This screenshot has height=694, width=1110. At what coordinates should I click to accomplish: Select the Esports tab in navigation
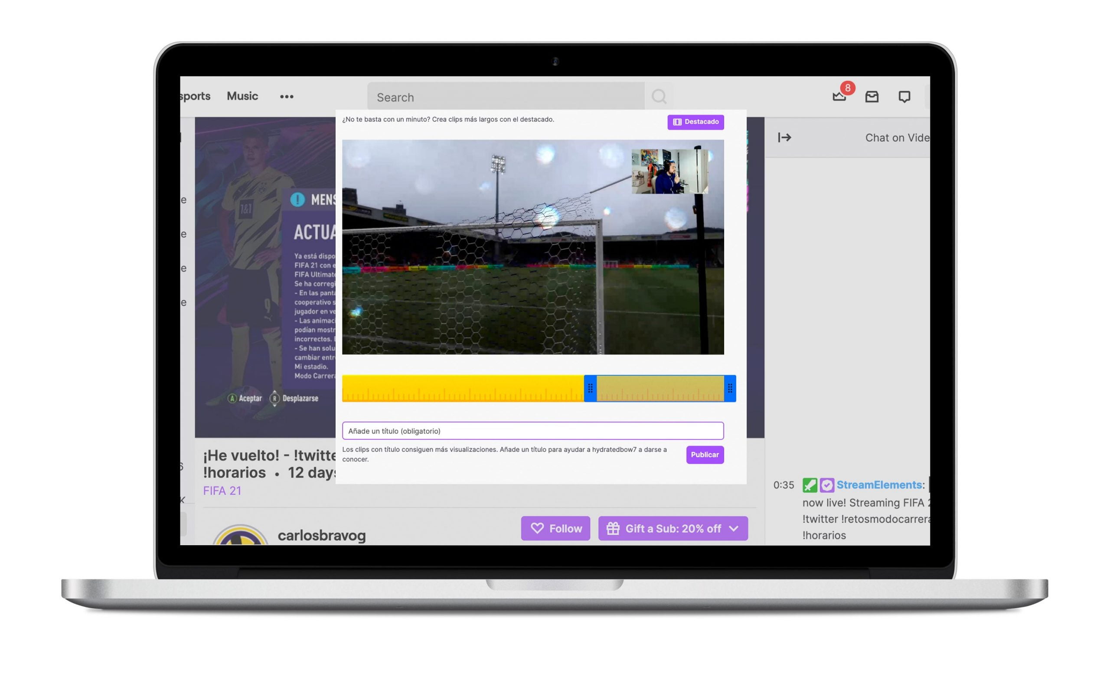[190, 96]
